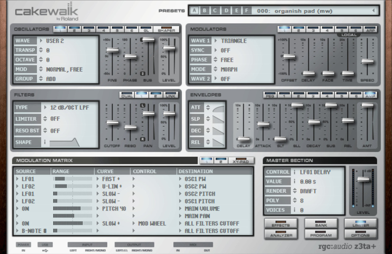Click the filter CUTOFF slider handle
The width and height of the screenshot is (392, 254).
[112, 123]
